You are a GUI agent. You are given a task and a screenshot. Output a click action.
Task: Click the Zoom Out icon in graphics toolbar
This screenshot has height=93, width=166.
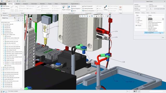85,16
